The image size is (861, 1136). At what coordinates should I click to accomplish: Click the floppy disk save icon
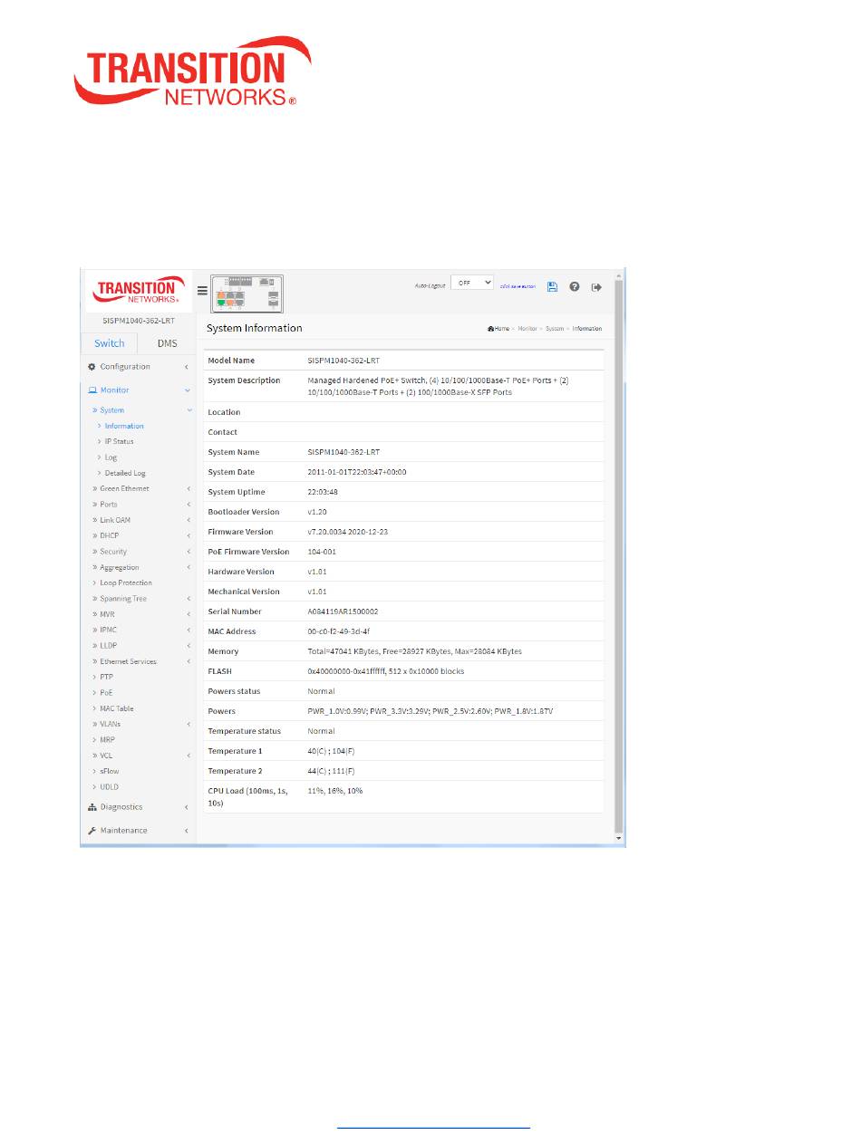pyautogui.click(x=552, y=286)
